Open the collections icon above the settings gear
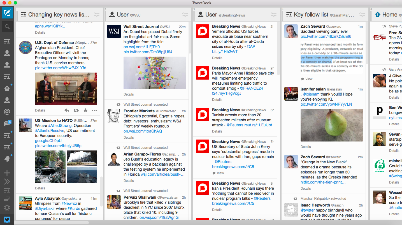 tap(7, 199)
